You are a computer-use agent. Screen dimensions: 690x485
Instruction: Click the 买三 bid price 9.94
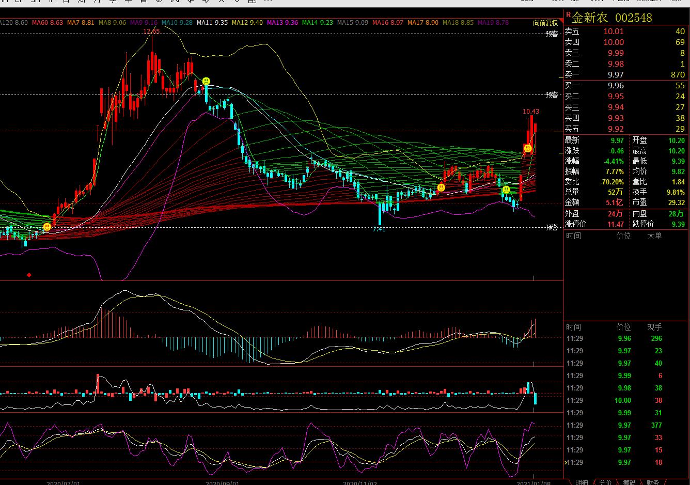pos(616,107)
